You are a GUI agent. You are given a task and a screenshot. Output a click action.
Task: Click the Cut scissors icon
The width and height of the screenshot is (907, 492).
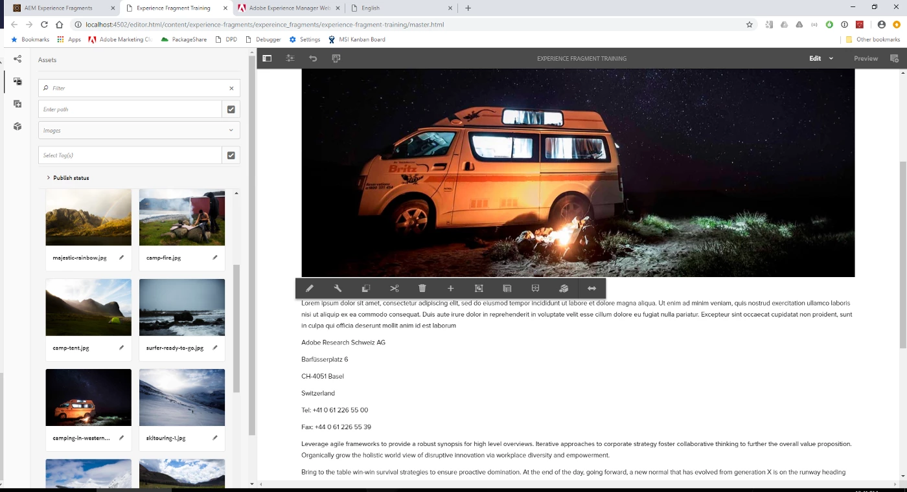(x=394, y=289)
